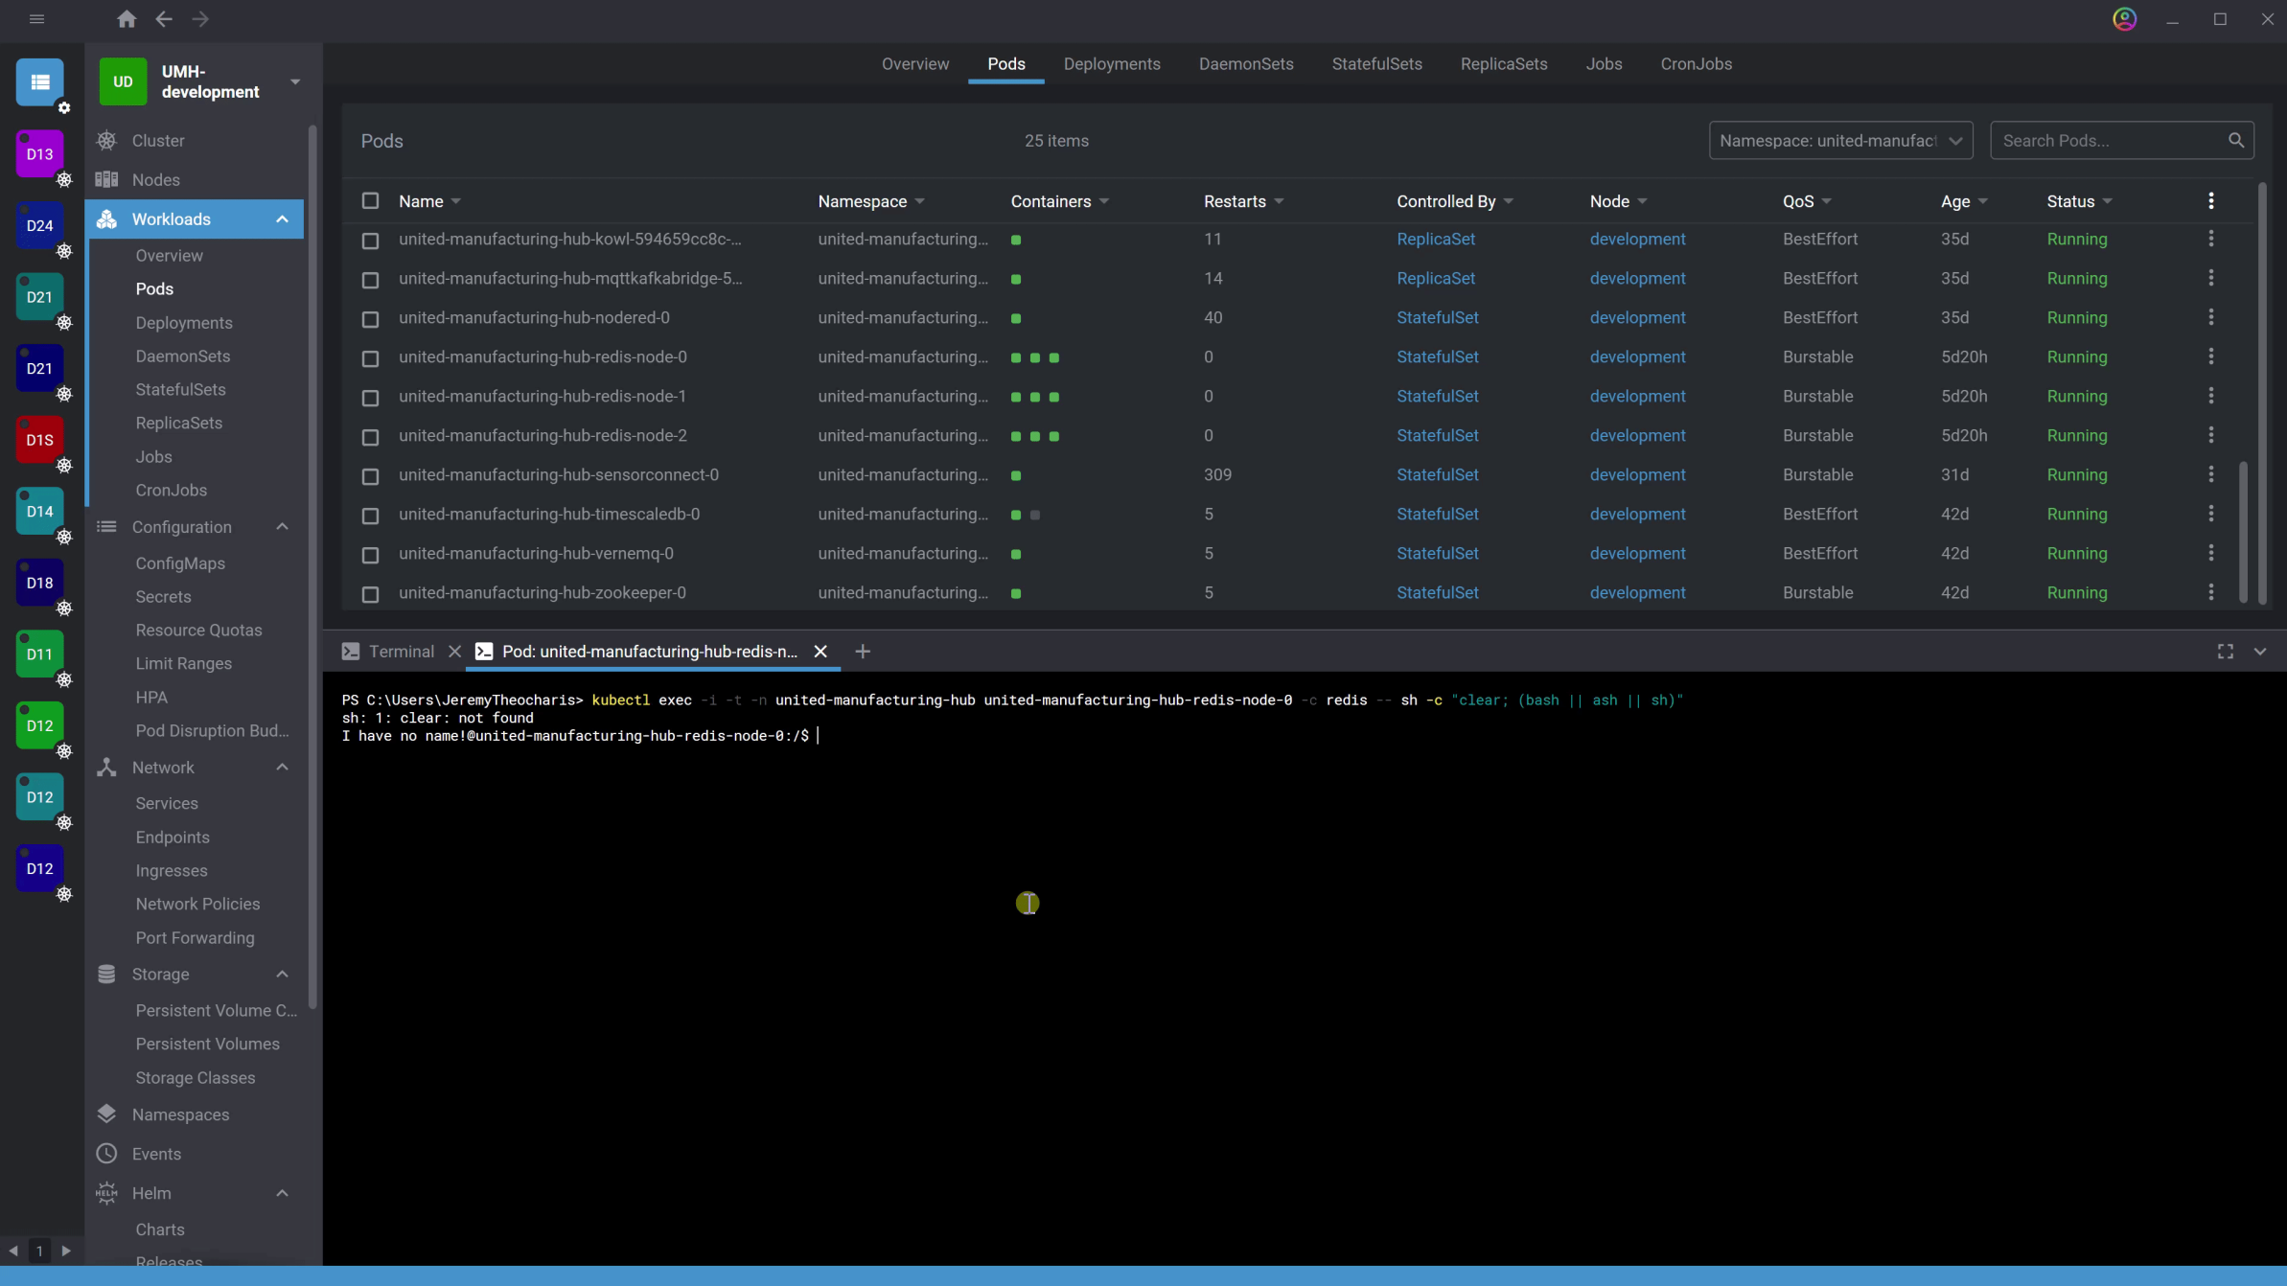The width and height of the screenshot is (2287, 1286).
Task: Select the zookeeper-0 pod checkbox
Action: 370,594
